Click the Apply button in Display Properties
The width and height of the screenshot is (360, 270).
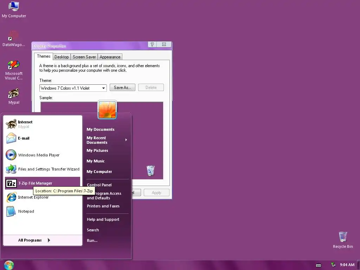[156, 193]
